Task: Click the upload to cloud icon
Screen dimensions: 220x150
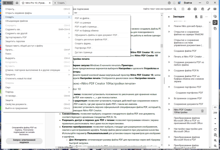Action: click(x=189, y=9)
